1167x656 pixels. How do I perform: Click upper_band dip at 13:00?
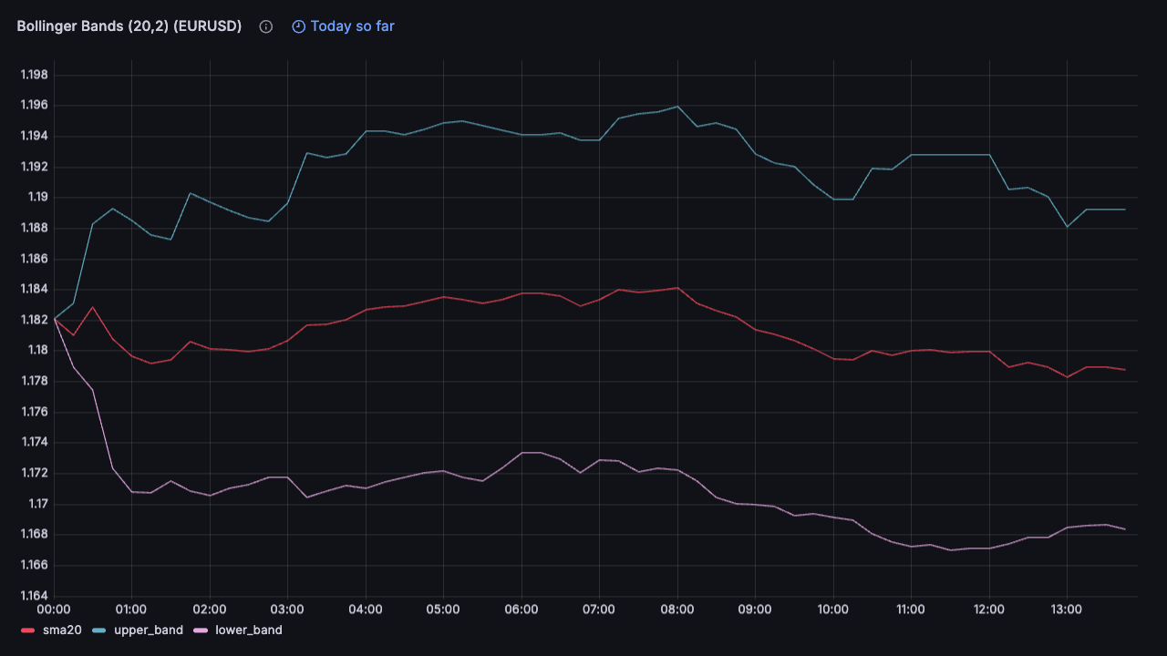[x=1067, y=227]
